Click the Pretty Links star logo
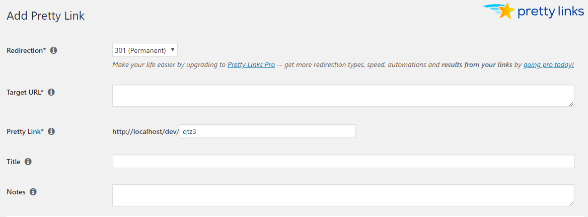588x217 pixels. click(x=505, y=11)
